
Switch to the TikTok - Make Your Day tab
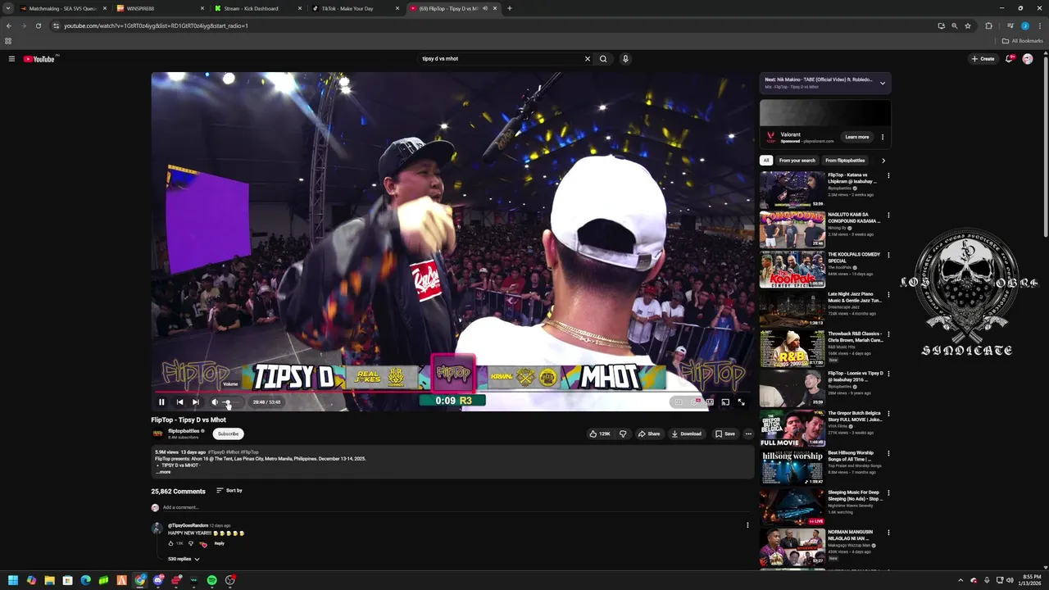(356, 8)
